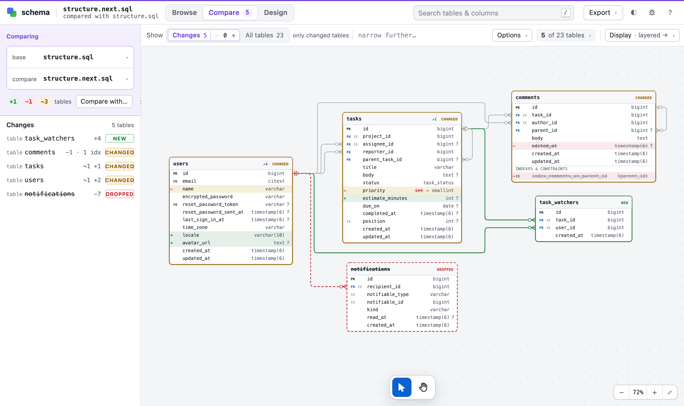Select task_watchers in Changes list
Screen dimensions: 684x406
coord(70,138)
